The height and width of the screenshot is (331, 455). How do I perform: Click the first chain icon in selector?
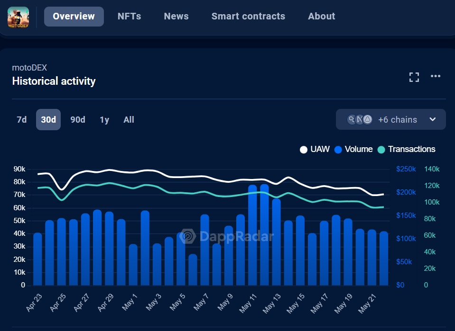coord(352,119)
